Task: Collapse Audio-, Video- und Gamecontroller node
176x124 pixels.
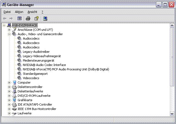Action: (9, 34)
